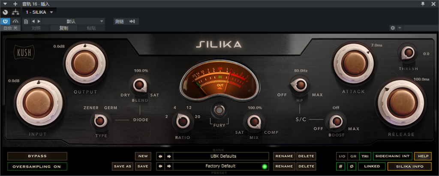Viewport: 439px width, 176px height.
Task: Go to next preset right arrow
Action: [x=169, y=166]
